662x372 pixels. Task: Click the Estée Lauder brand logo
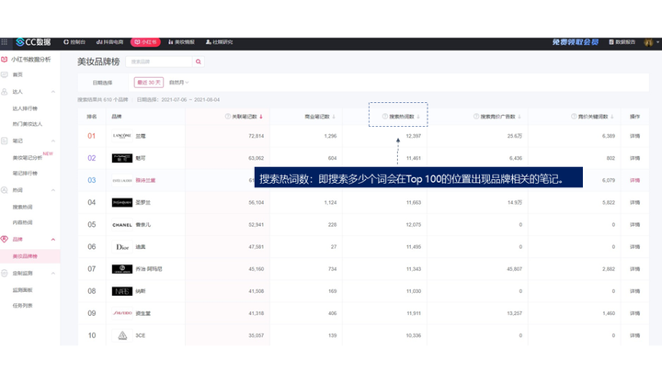[122, 180]
